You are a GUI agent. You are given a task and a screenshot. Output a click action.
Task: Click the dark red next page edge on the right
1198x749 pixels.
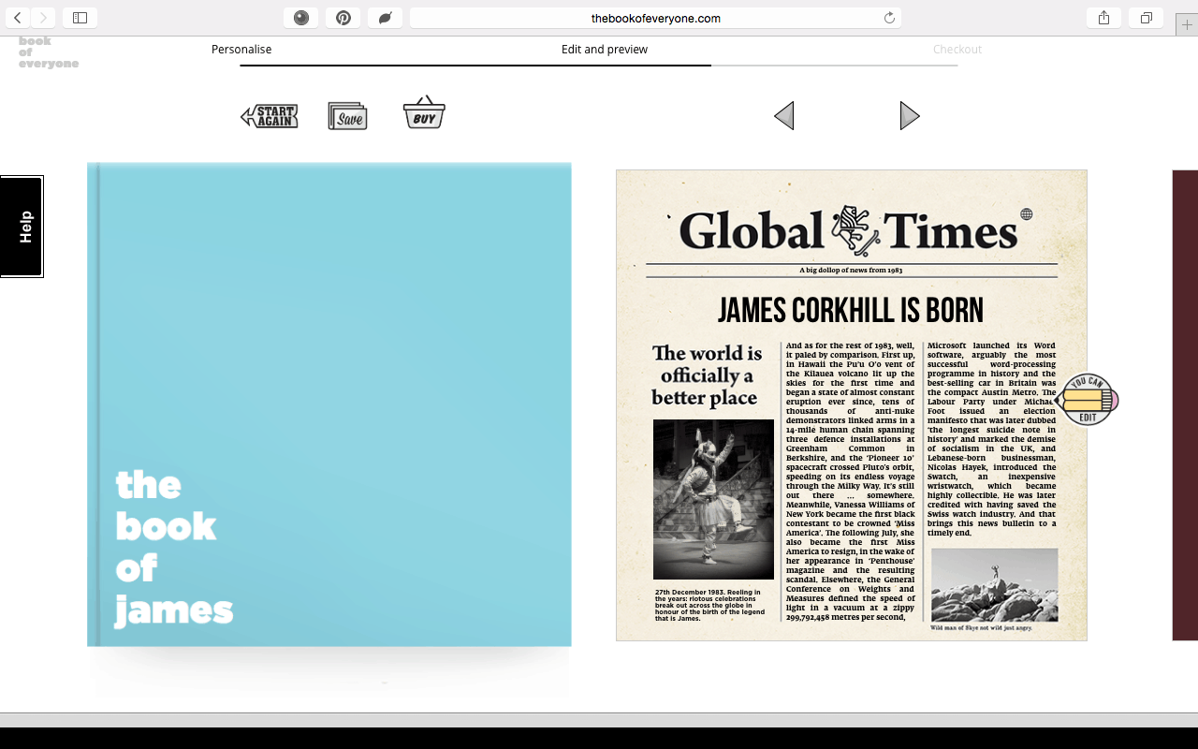click(x=1185, y=405)
